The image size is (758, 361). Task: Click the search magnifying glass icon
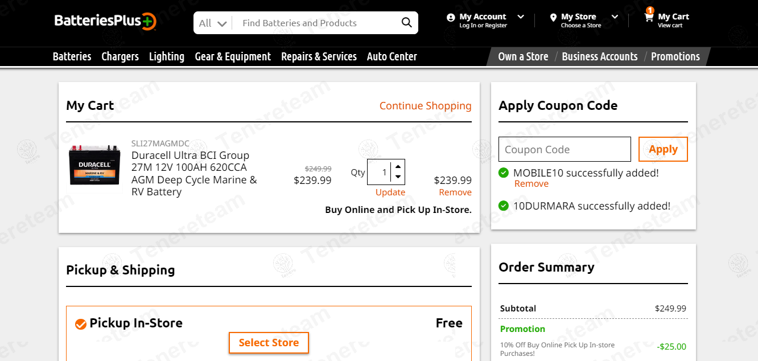click(x=406, y=23)
